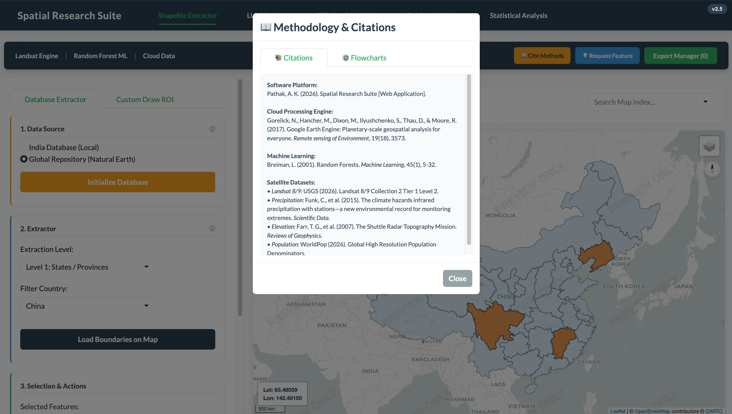Click the Initialize Database button
Image resolution: width=732 pixels, height=414 pixels.
coord(117,182)
